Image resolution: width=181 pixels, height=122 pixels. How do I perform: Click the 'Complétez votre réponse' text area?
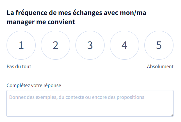(90, 103)
